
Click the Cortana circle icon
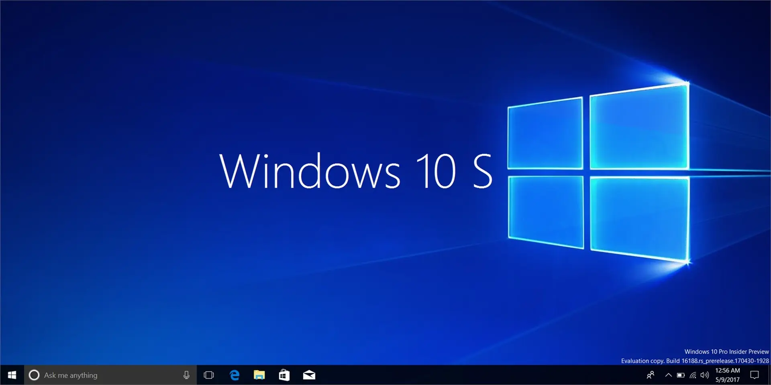click(35, 375)
